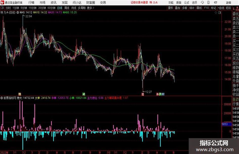
Task: Click the MA20: 14.73 label
Action: click(x=55, y=12)
